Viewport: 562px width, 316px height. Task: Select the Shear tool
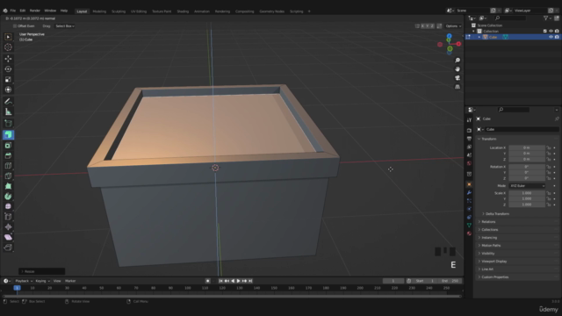tap(8, 237)
